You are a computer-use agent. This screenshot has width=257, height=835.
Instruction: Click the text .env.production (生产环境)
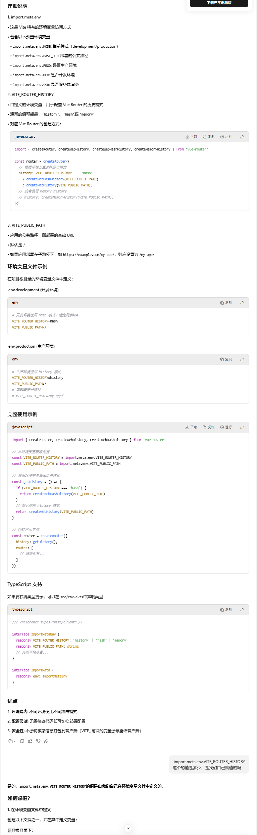[31, 346]
